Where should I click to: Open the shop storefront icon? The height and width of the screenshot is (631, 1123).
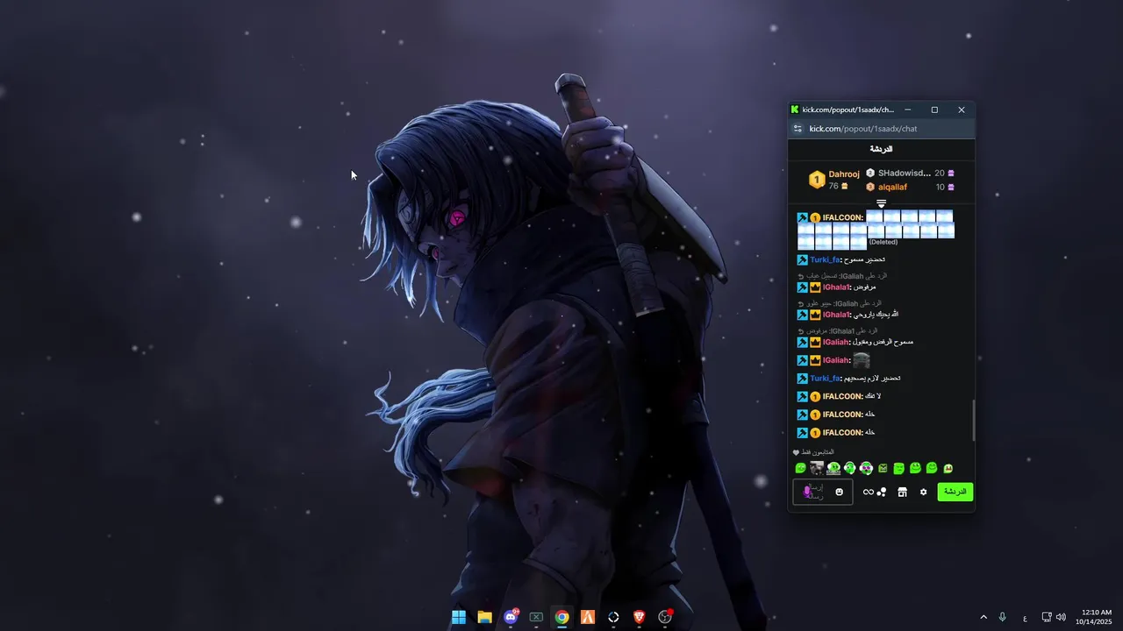(x=902, y=493)
